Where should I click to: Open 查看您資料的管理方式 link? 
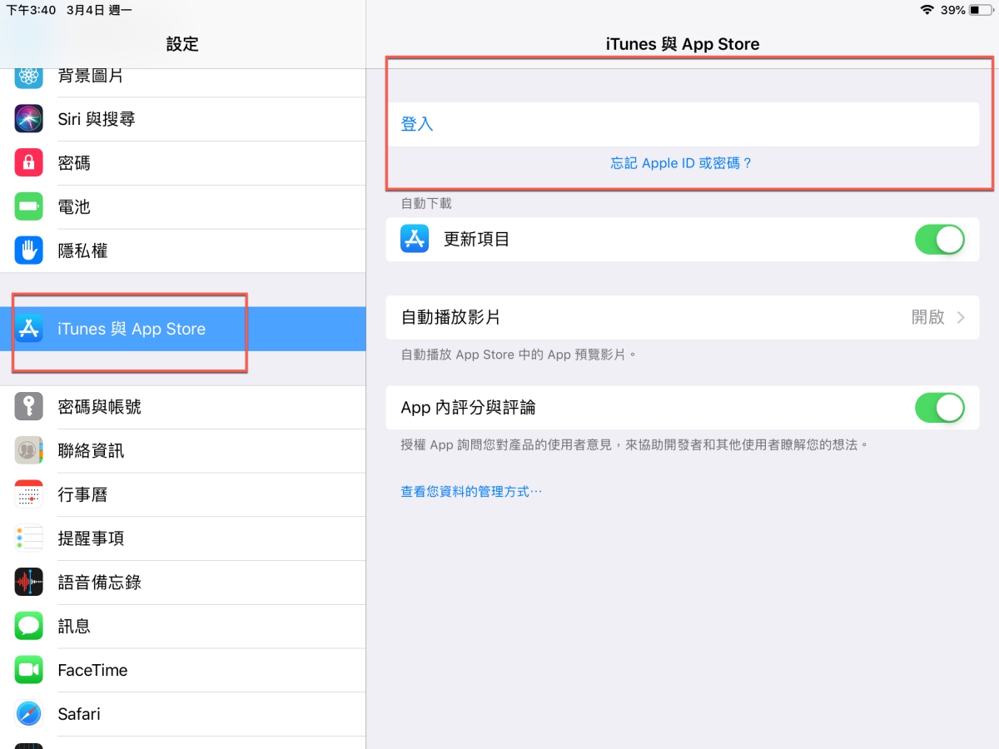click(x=471, y=492)
